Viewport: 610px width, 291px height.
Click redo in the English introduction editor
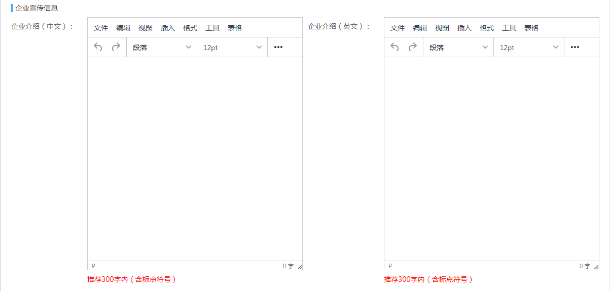(413, 47)
